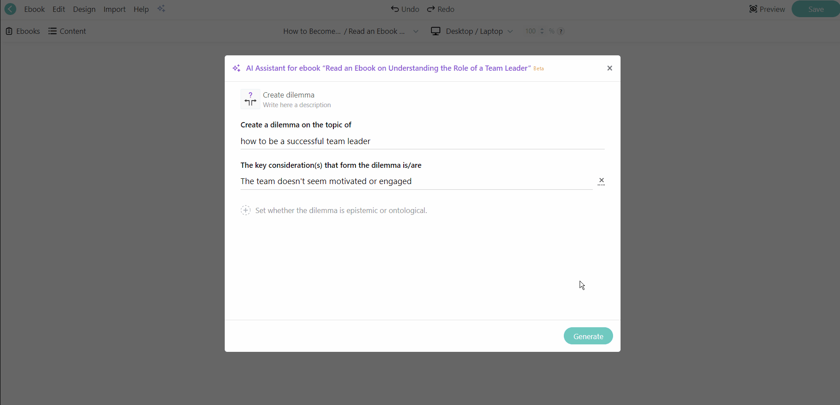The image size is (840, 405).
Task: Remove the key consideration entry
Action: (x=601, y=181)
